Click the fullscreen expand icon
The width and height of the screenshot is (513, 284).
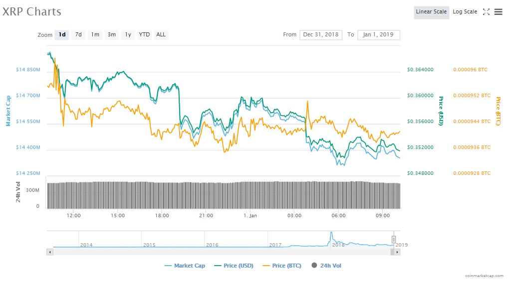click(x=486, y=12)
